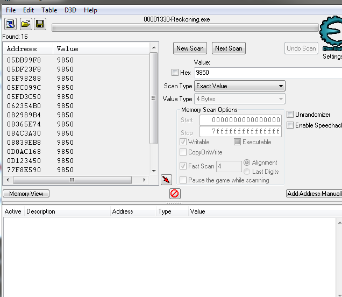Click the Value column header in results
This screenshot has width=342, height=297.
[101, 48]
